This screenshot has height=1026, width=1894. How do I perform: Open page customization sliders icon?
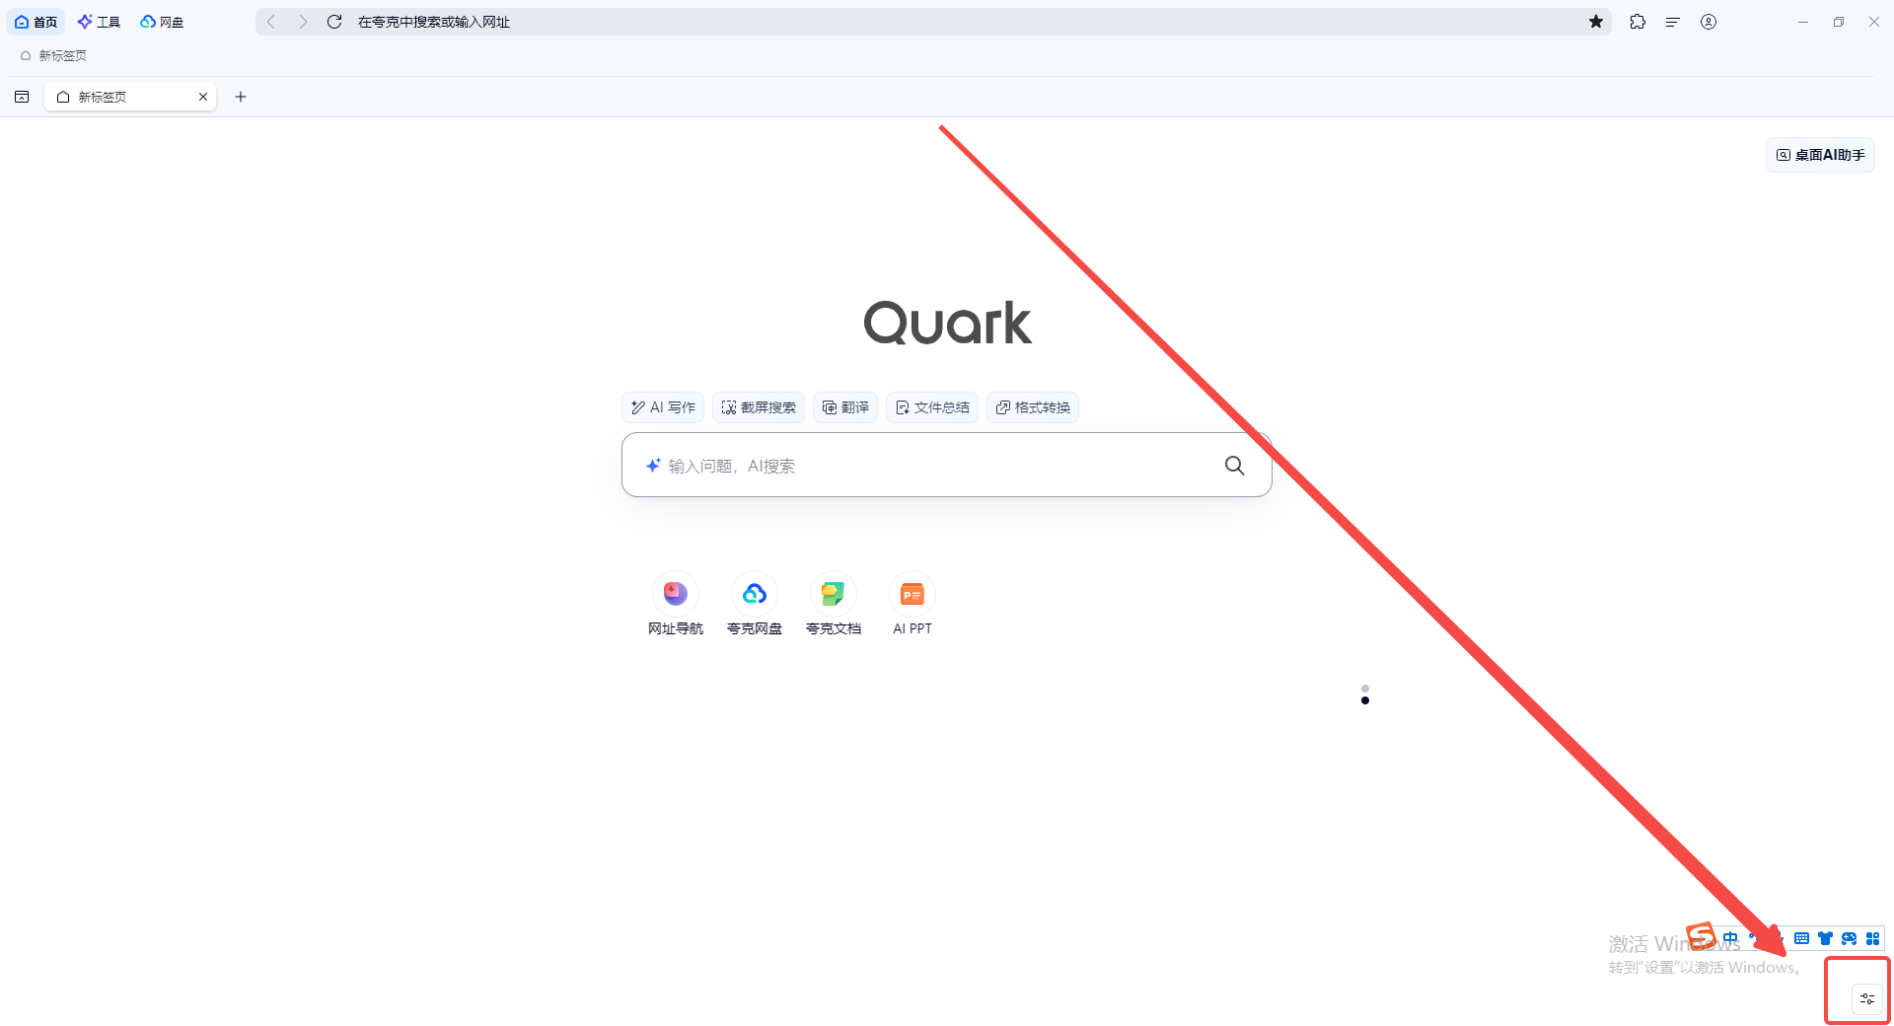[1867, 998]
